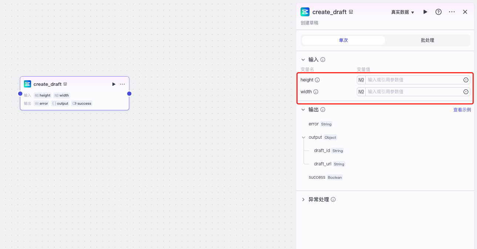Open the canvas node's ellipsis menu
477x249 pixels.
click(x=122, y=84)
